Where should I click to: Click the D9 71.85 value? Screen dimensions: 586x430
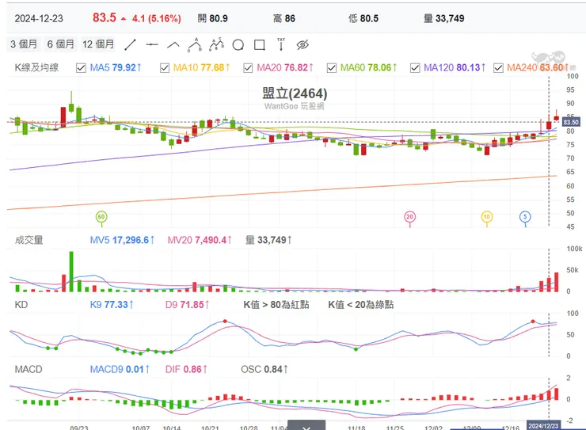187,305
